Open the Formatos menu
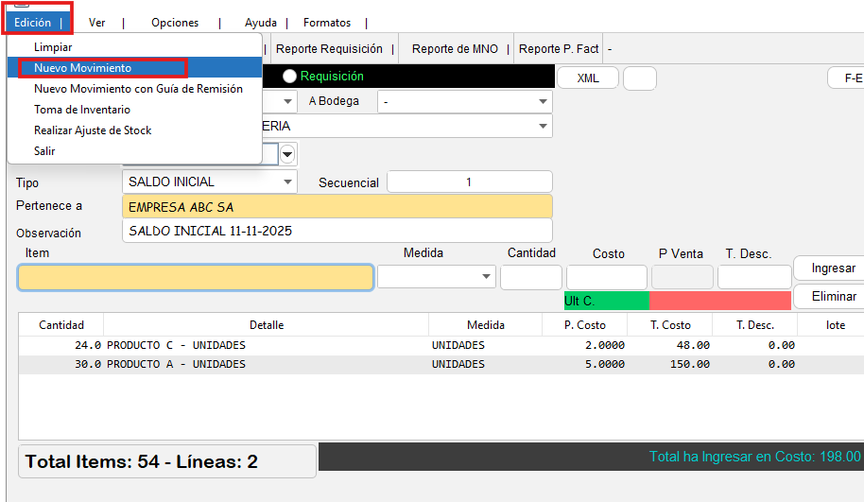The width and height of the screenshot is (864, 502). click(x=326, y=23)
